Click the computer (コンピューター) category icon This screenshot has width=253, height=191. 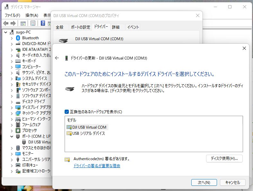click(x=18, y=67)
